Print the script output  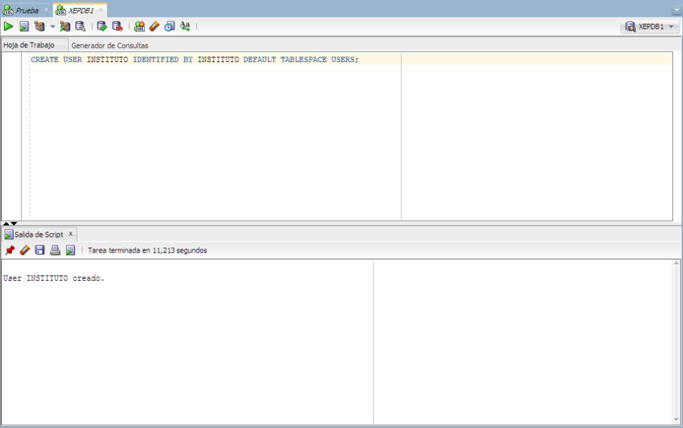pyautogui.click(x=55, y=251)
